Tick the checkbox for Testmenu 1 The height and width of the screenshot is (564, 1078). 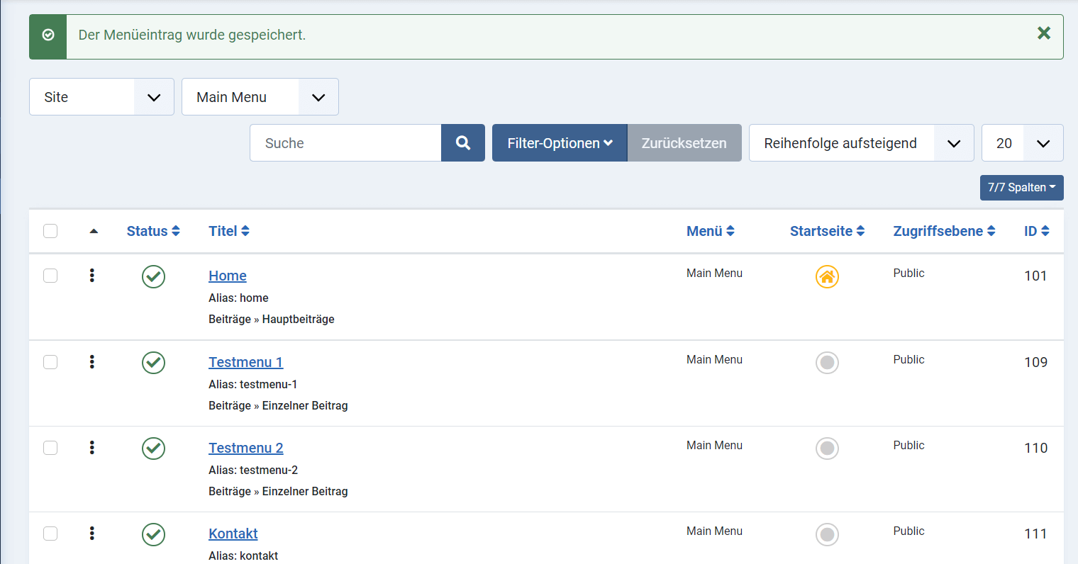tap(50, 362)
